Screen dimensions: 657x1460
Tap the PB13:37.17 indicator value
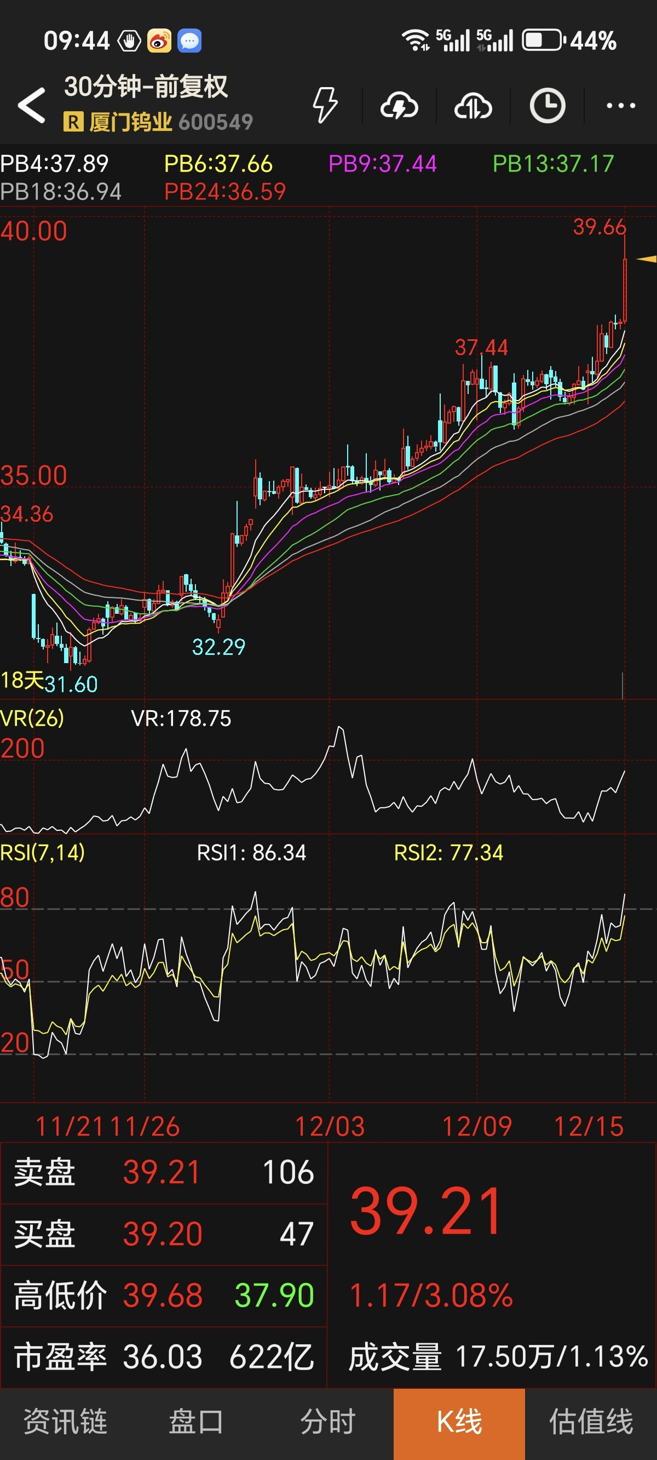tap(553, 164)
